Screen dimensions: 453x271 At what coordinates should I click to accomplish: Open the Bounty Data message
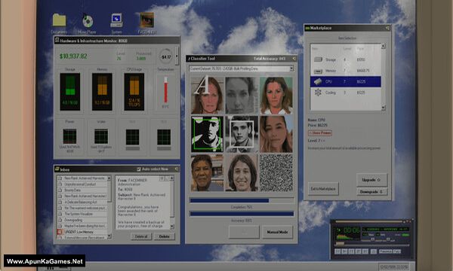coord(82,190)
